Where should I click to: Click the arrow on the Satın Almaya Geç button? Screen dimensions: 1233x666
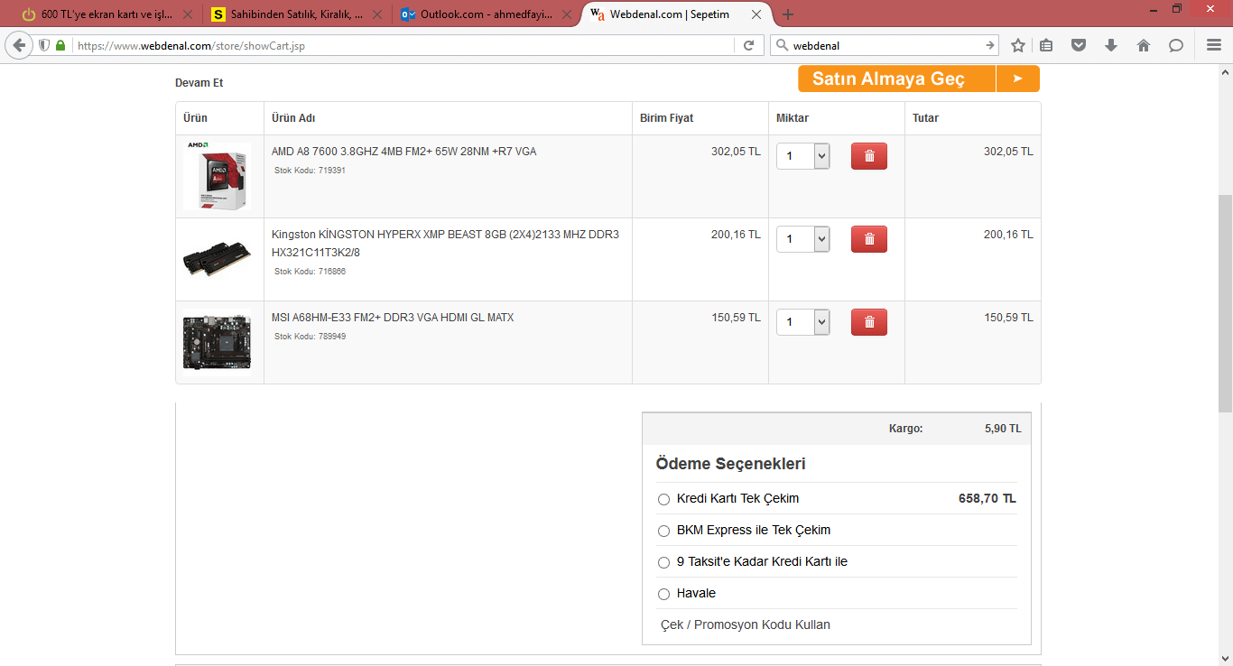coord(1018,79)
